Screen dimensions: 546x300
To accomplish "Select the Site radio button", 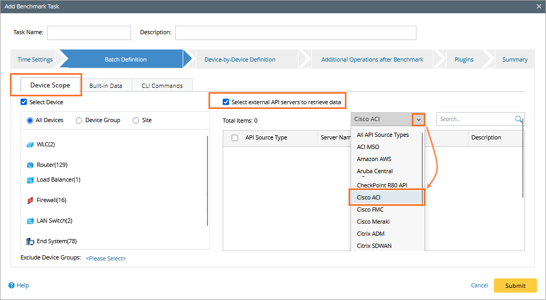I will [x=136, y=121].
